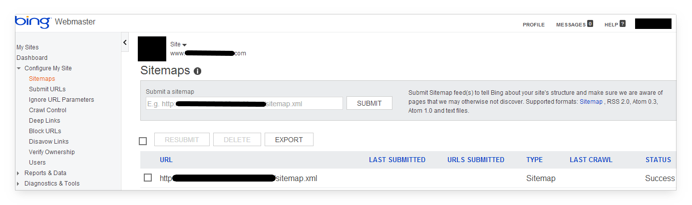Image resolution: width=692 pixels, height=205 pixels.
Task: Expand the Diagnostics & Tools section
Action: point(19,184)
